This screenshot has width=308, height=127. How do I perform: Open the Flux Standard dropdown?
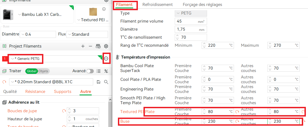[x=87, y=34]
